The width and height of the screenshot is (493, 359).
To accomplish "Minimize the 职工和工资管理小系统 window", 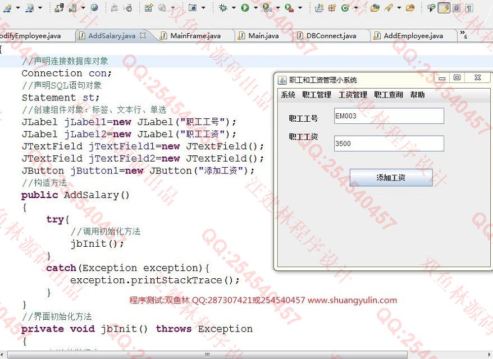I will click(442, 78).
